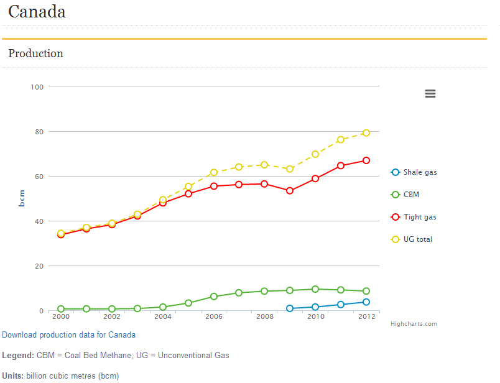Click the 2009 Shale gas data point
Screen dimensions: 500x383
(290, 308)
